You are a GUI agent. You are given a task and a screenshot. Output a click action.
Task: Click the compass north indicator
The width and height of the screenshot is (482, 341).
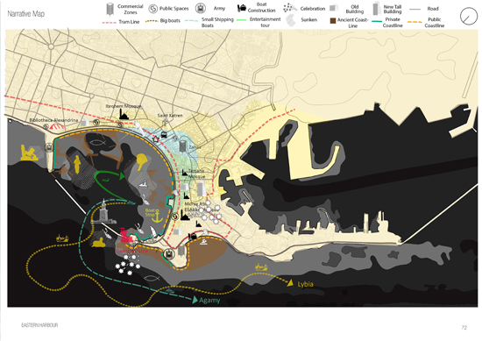469,16
